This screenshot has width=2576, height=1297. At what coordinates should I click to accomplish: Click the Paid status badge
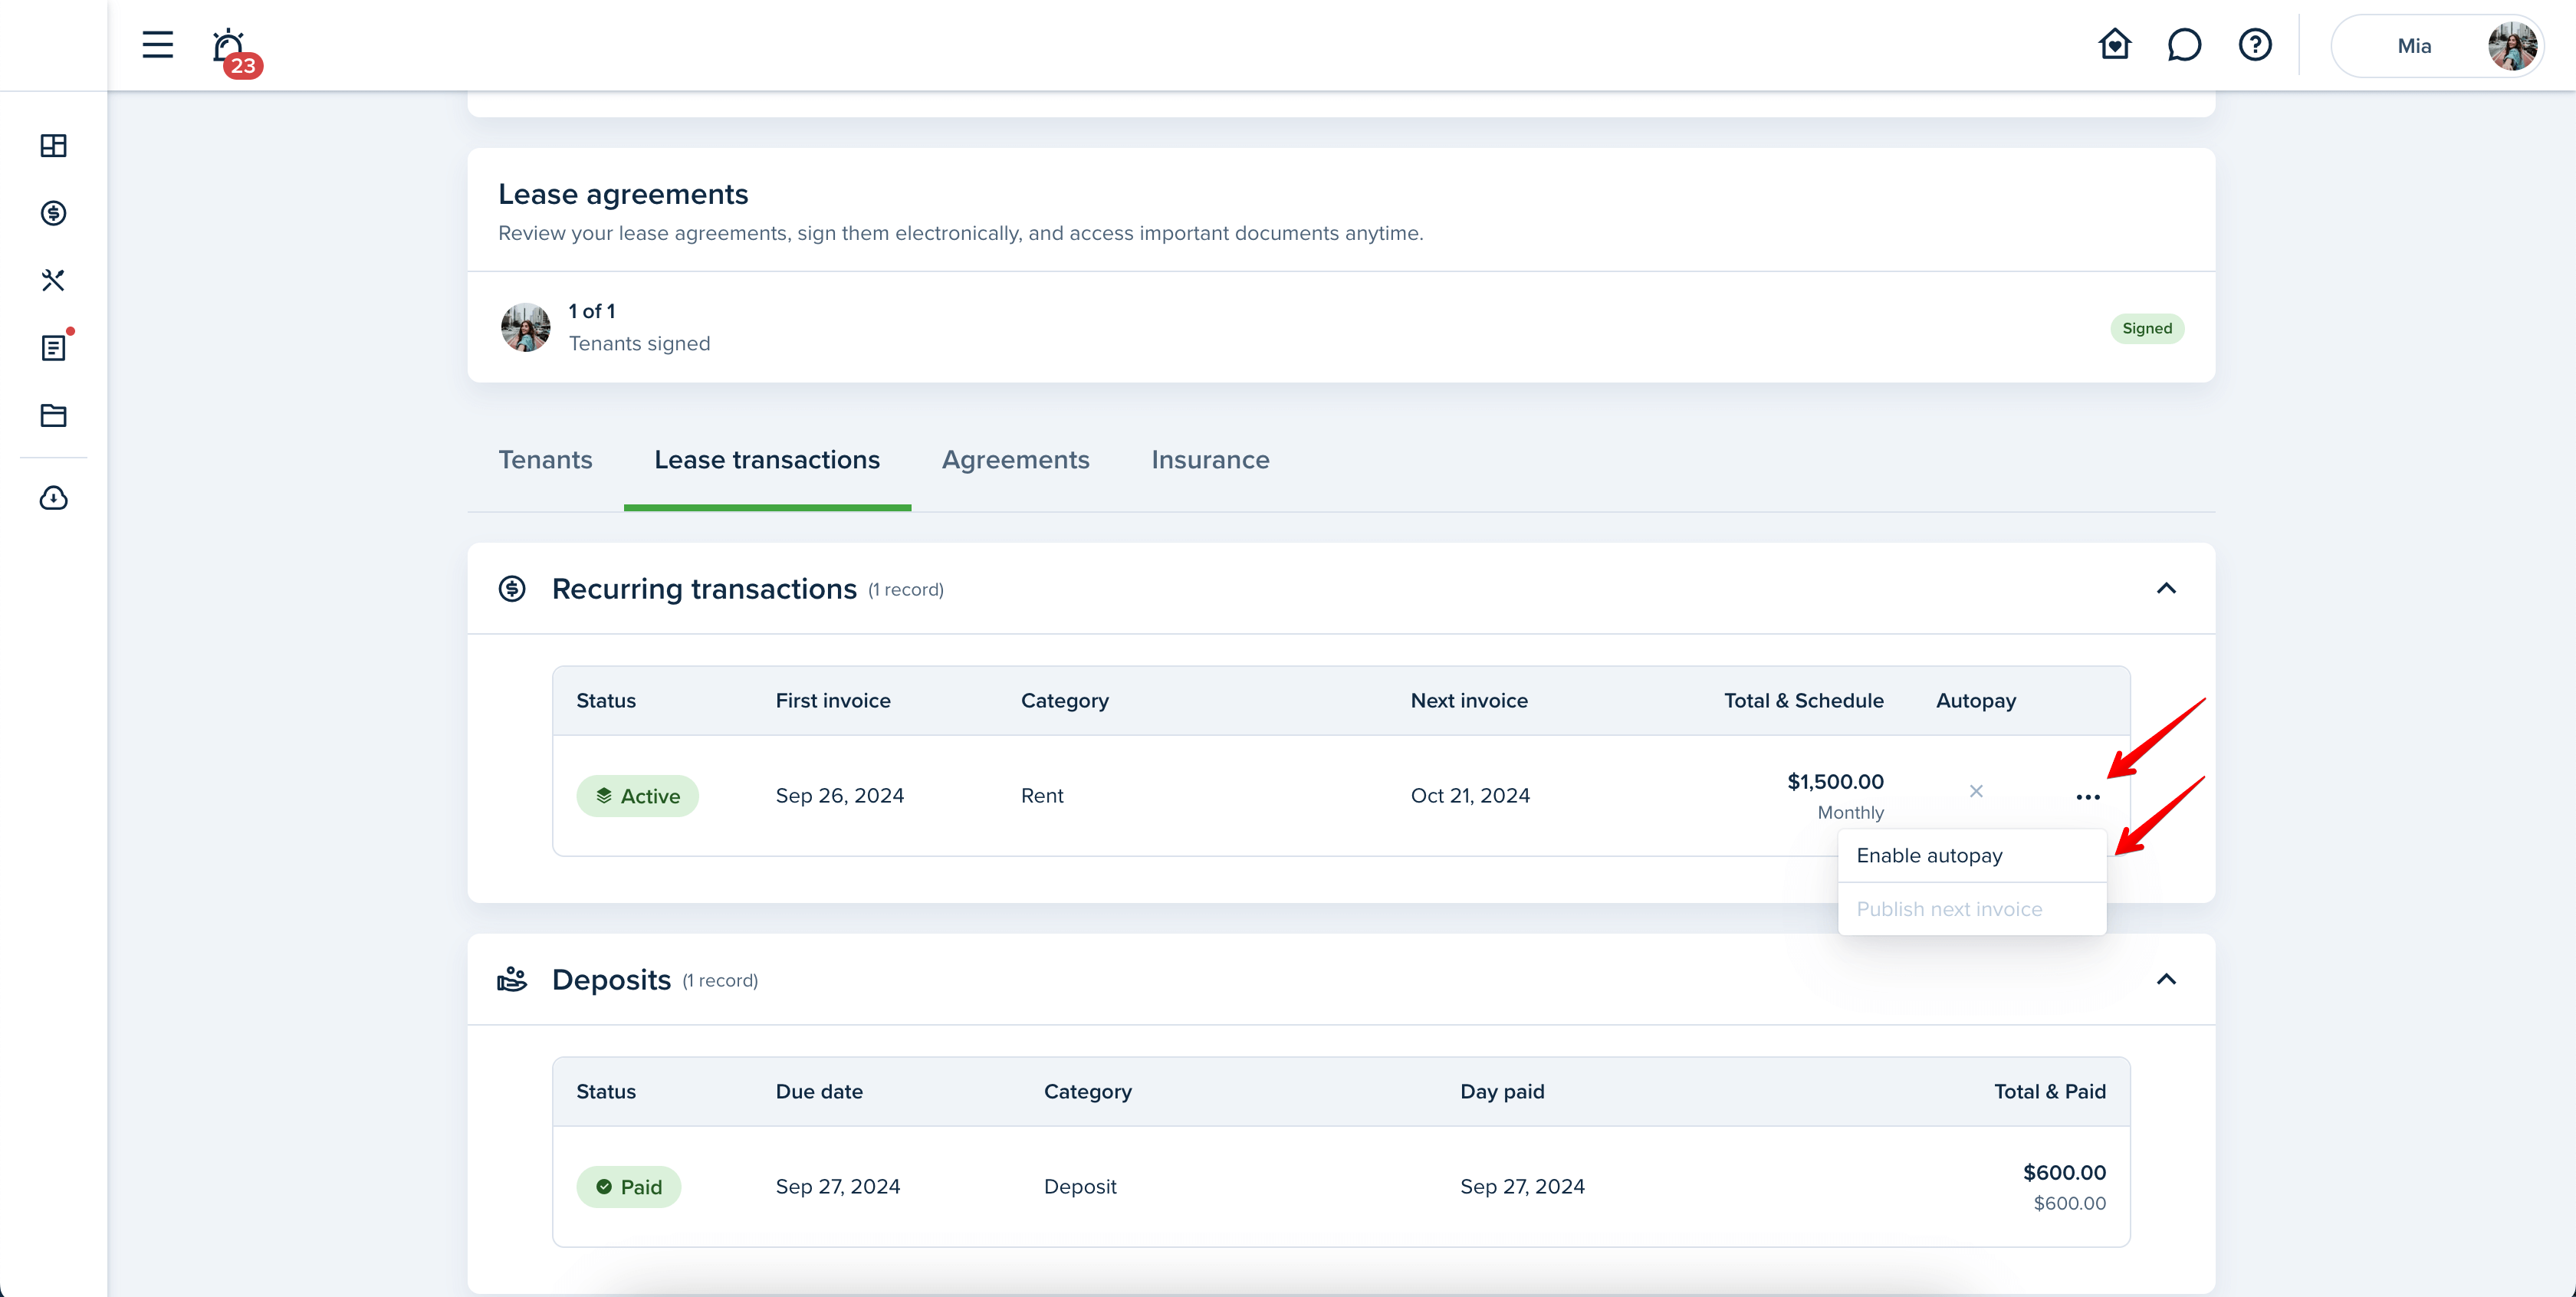(x=628, y=1187)
